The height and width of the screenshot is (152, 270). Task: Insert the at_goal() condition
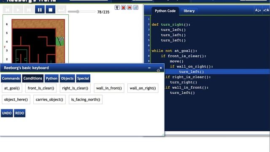pyautogui.click(x=12, y=88)
